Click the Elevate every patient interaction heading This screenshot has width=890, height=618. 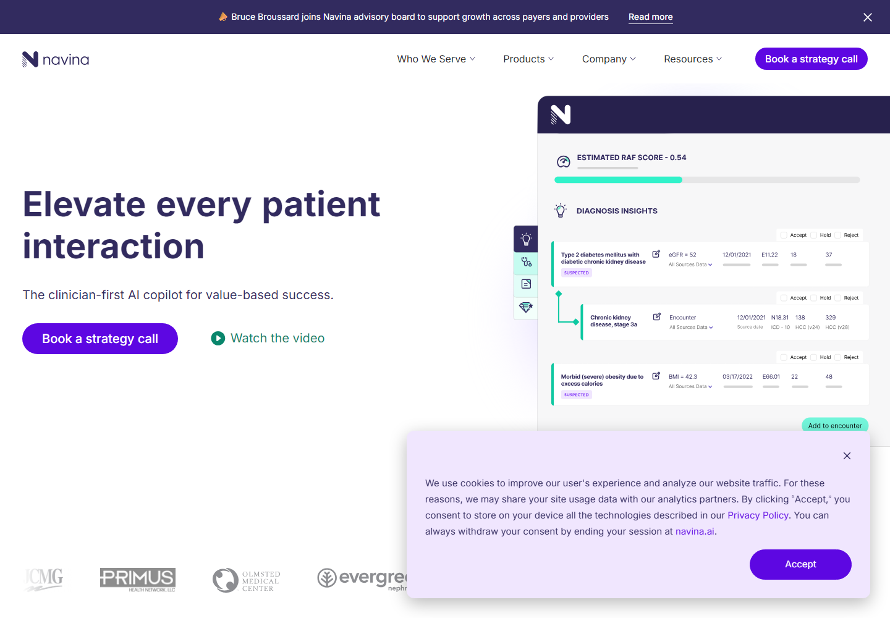coord(201,225)
